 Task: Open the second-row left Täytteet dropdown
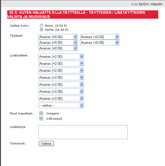pos(58,42)
